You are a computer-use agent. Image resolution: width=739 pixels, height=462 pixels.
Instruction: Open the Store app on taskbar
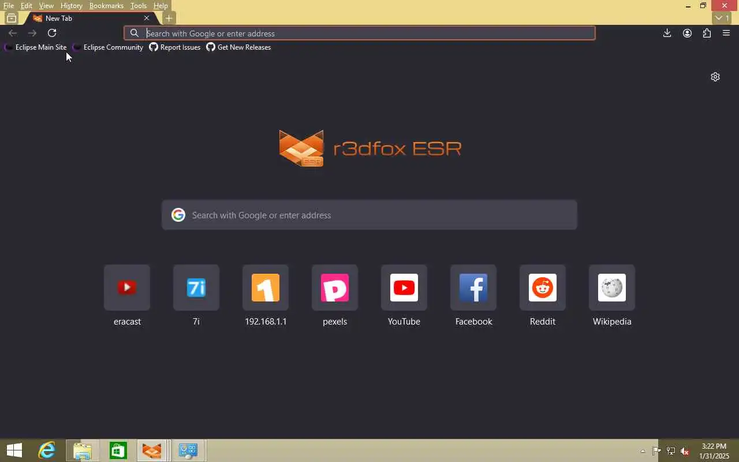pyautogui.click(x=118, y=450)
